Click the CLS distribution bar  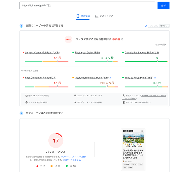click(x=146, y=61)
